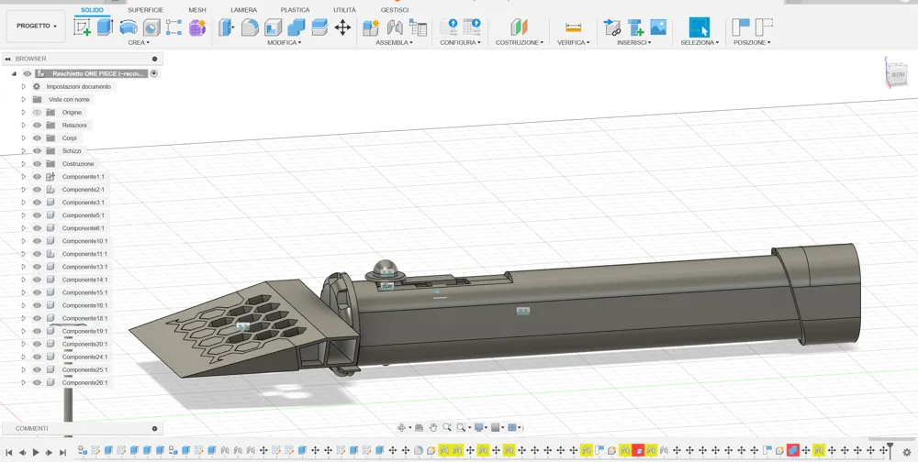Open the CREA dropdown menu
This screenshot has width=918, height=462.
click(x=139, y=43)
